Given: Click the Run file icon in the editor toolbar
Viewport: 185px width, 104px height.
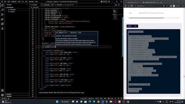Looking at the screenshot, I should tap(116, 5).
